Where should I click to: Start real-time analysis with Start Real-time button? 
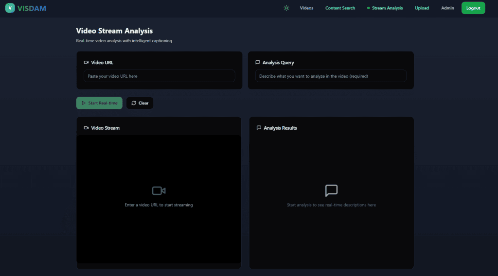tap(99, 103)
